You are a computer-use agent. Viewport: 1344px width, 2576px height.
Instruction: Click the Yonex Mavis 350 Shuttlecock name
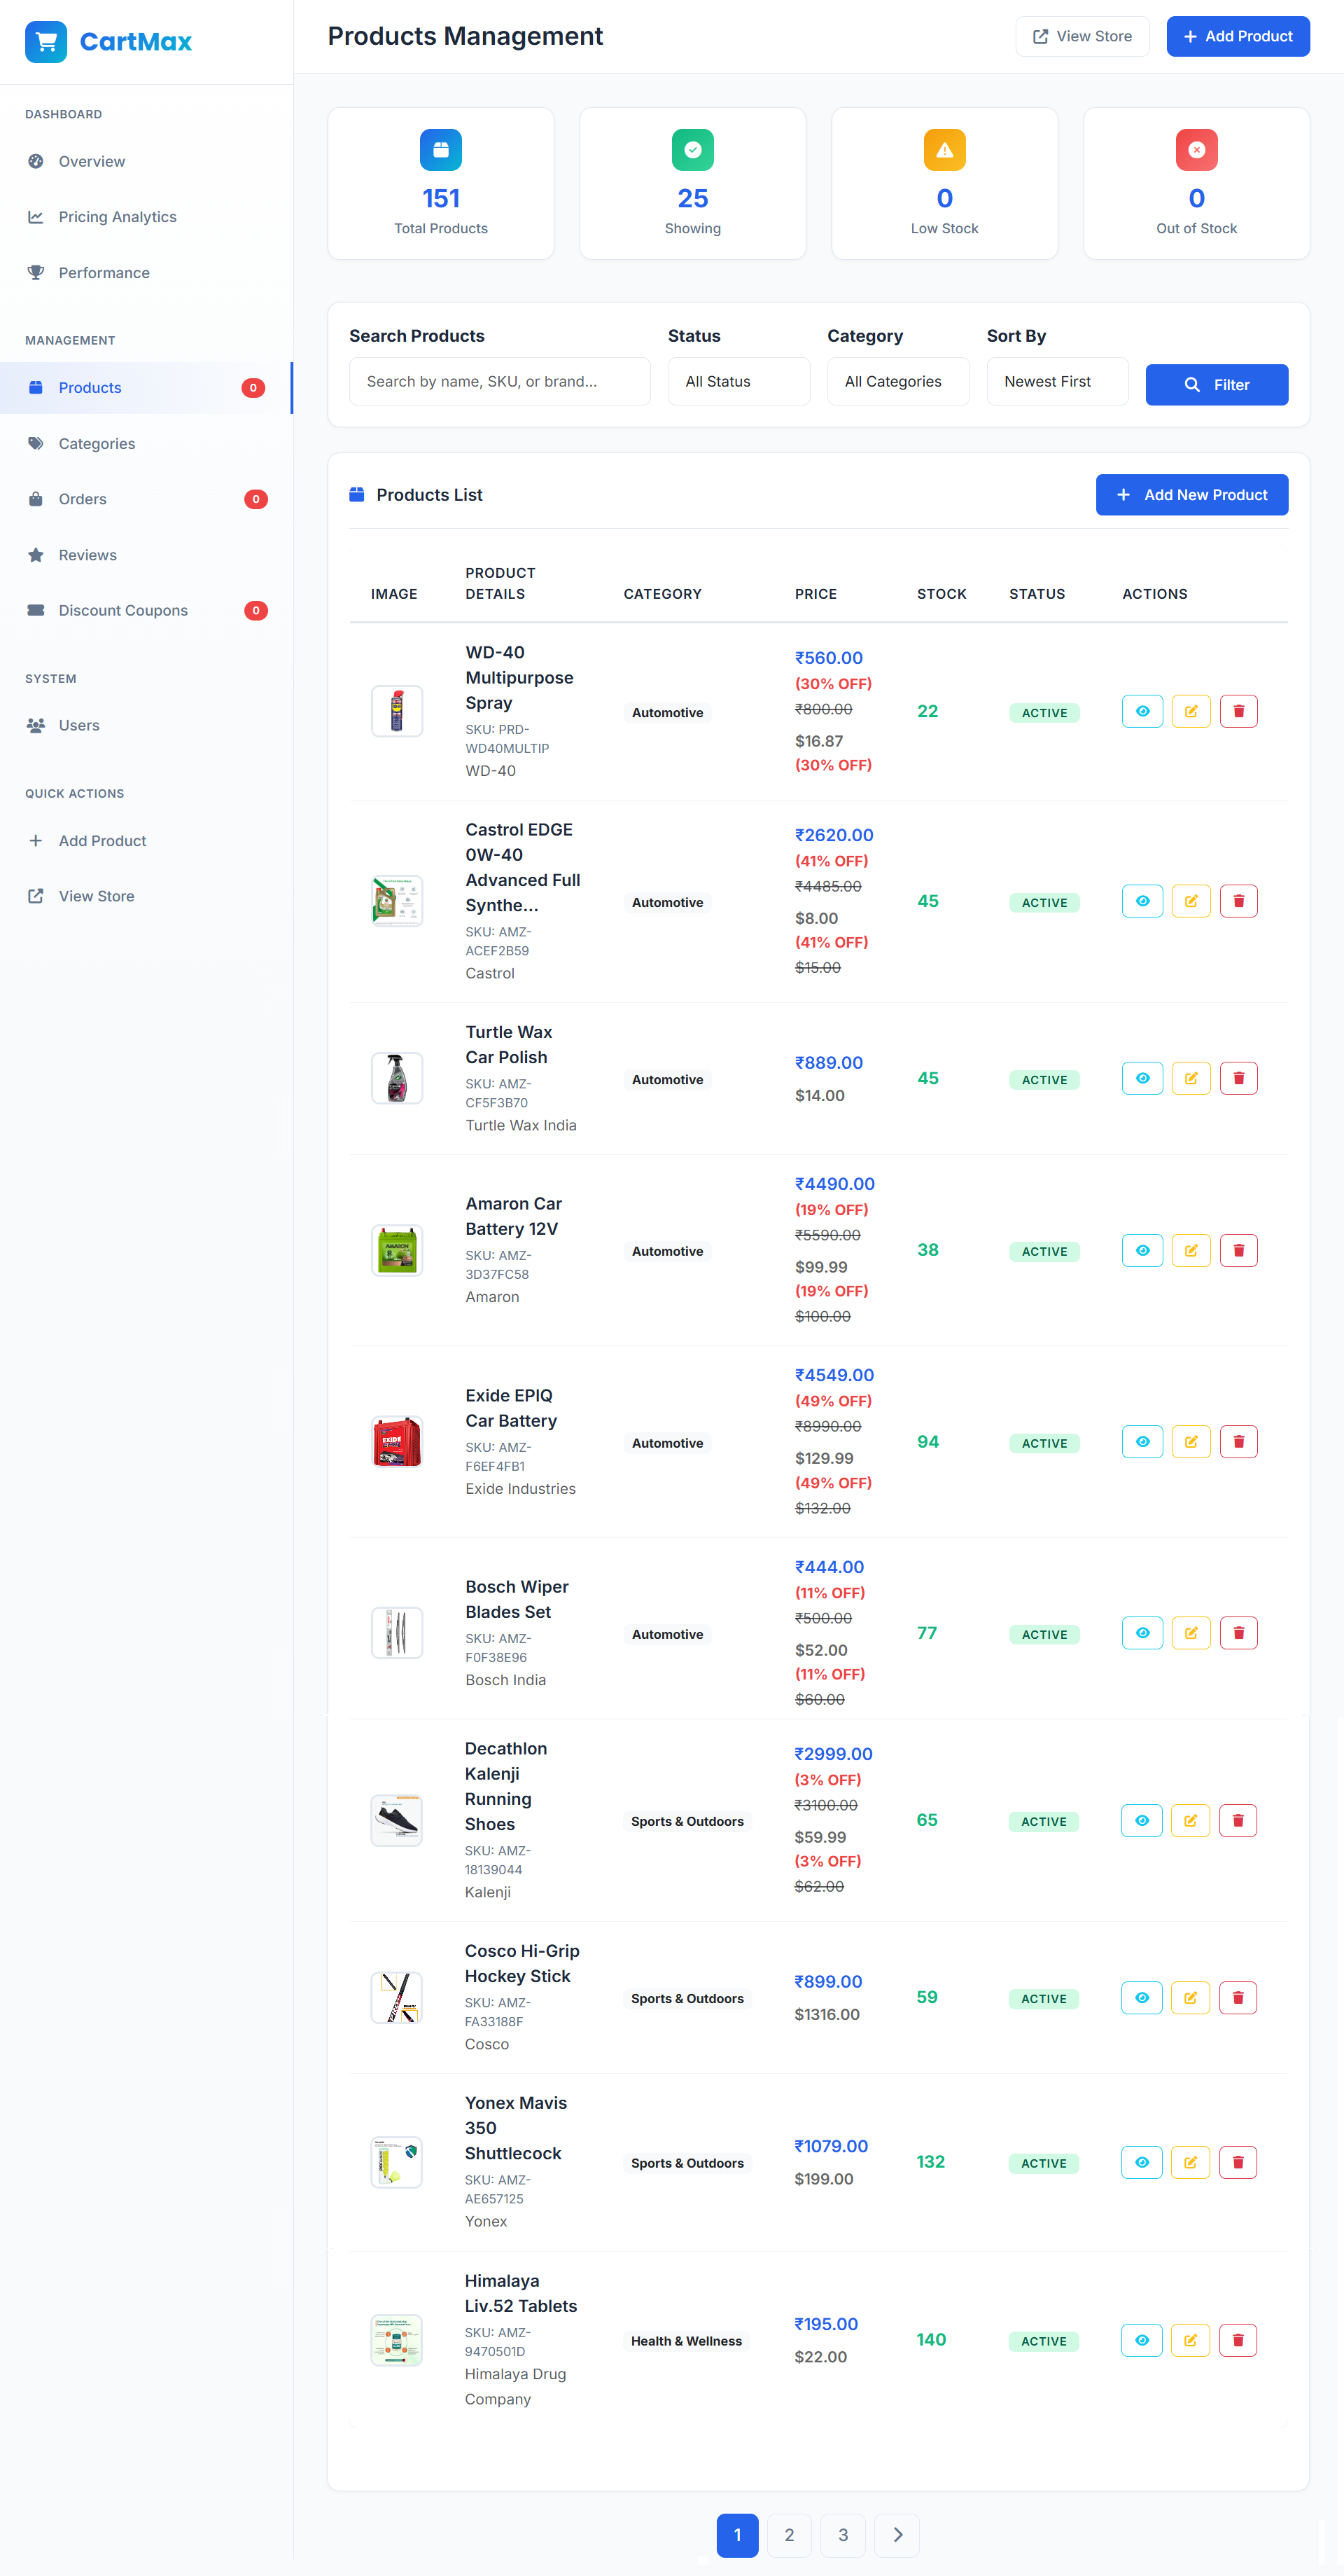click(x=514, y=2128)
